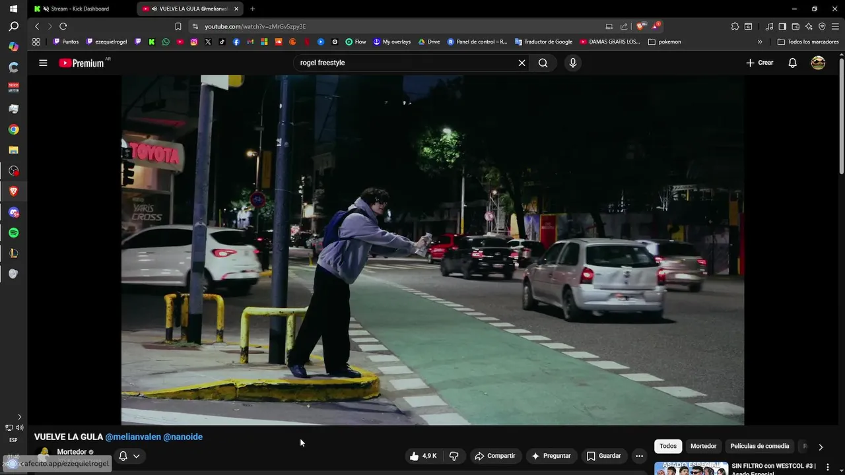Toggle the video player to pause
845x475 pixels.
tap(432, 251)
